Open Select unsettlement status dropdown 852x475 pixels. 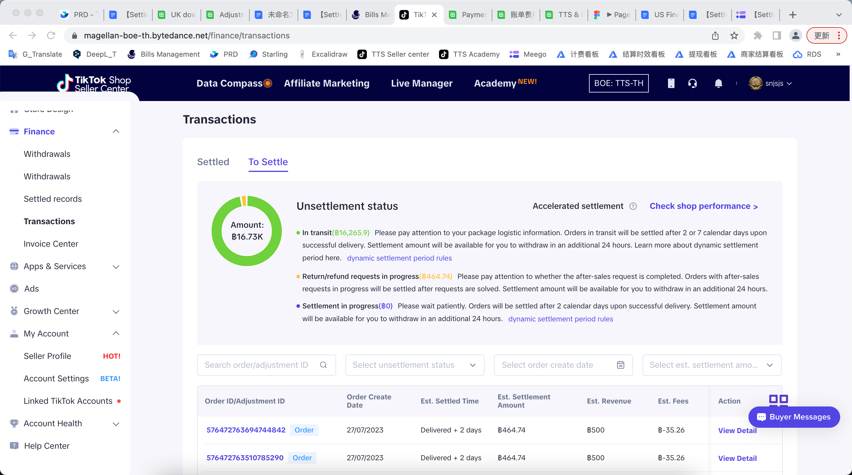click(x=414, y=365)
